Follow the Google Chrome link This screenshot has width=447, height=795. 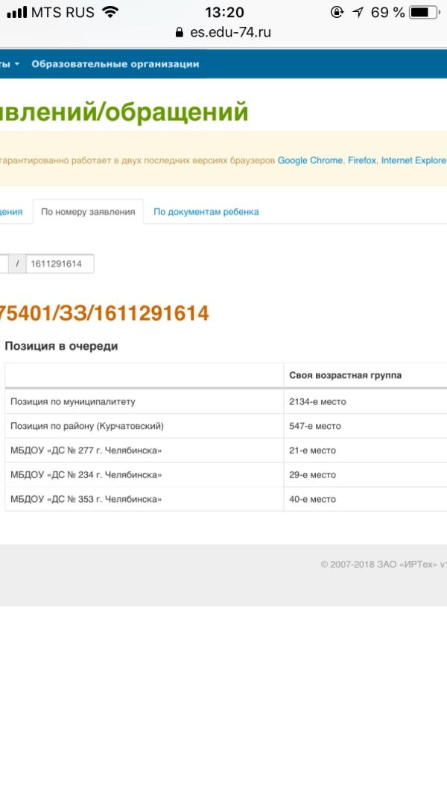pyautogui.click(x=310, y=160)
